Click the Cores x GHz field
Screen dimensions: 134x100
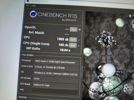point(56,68)
